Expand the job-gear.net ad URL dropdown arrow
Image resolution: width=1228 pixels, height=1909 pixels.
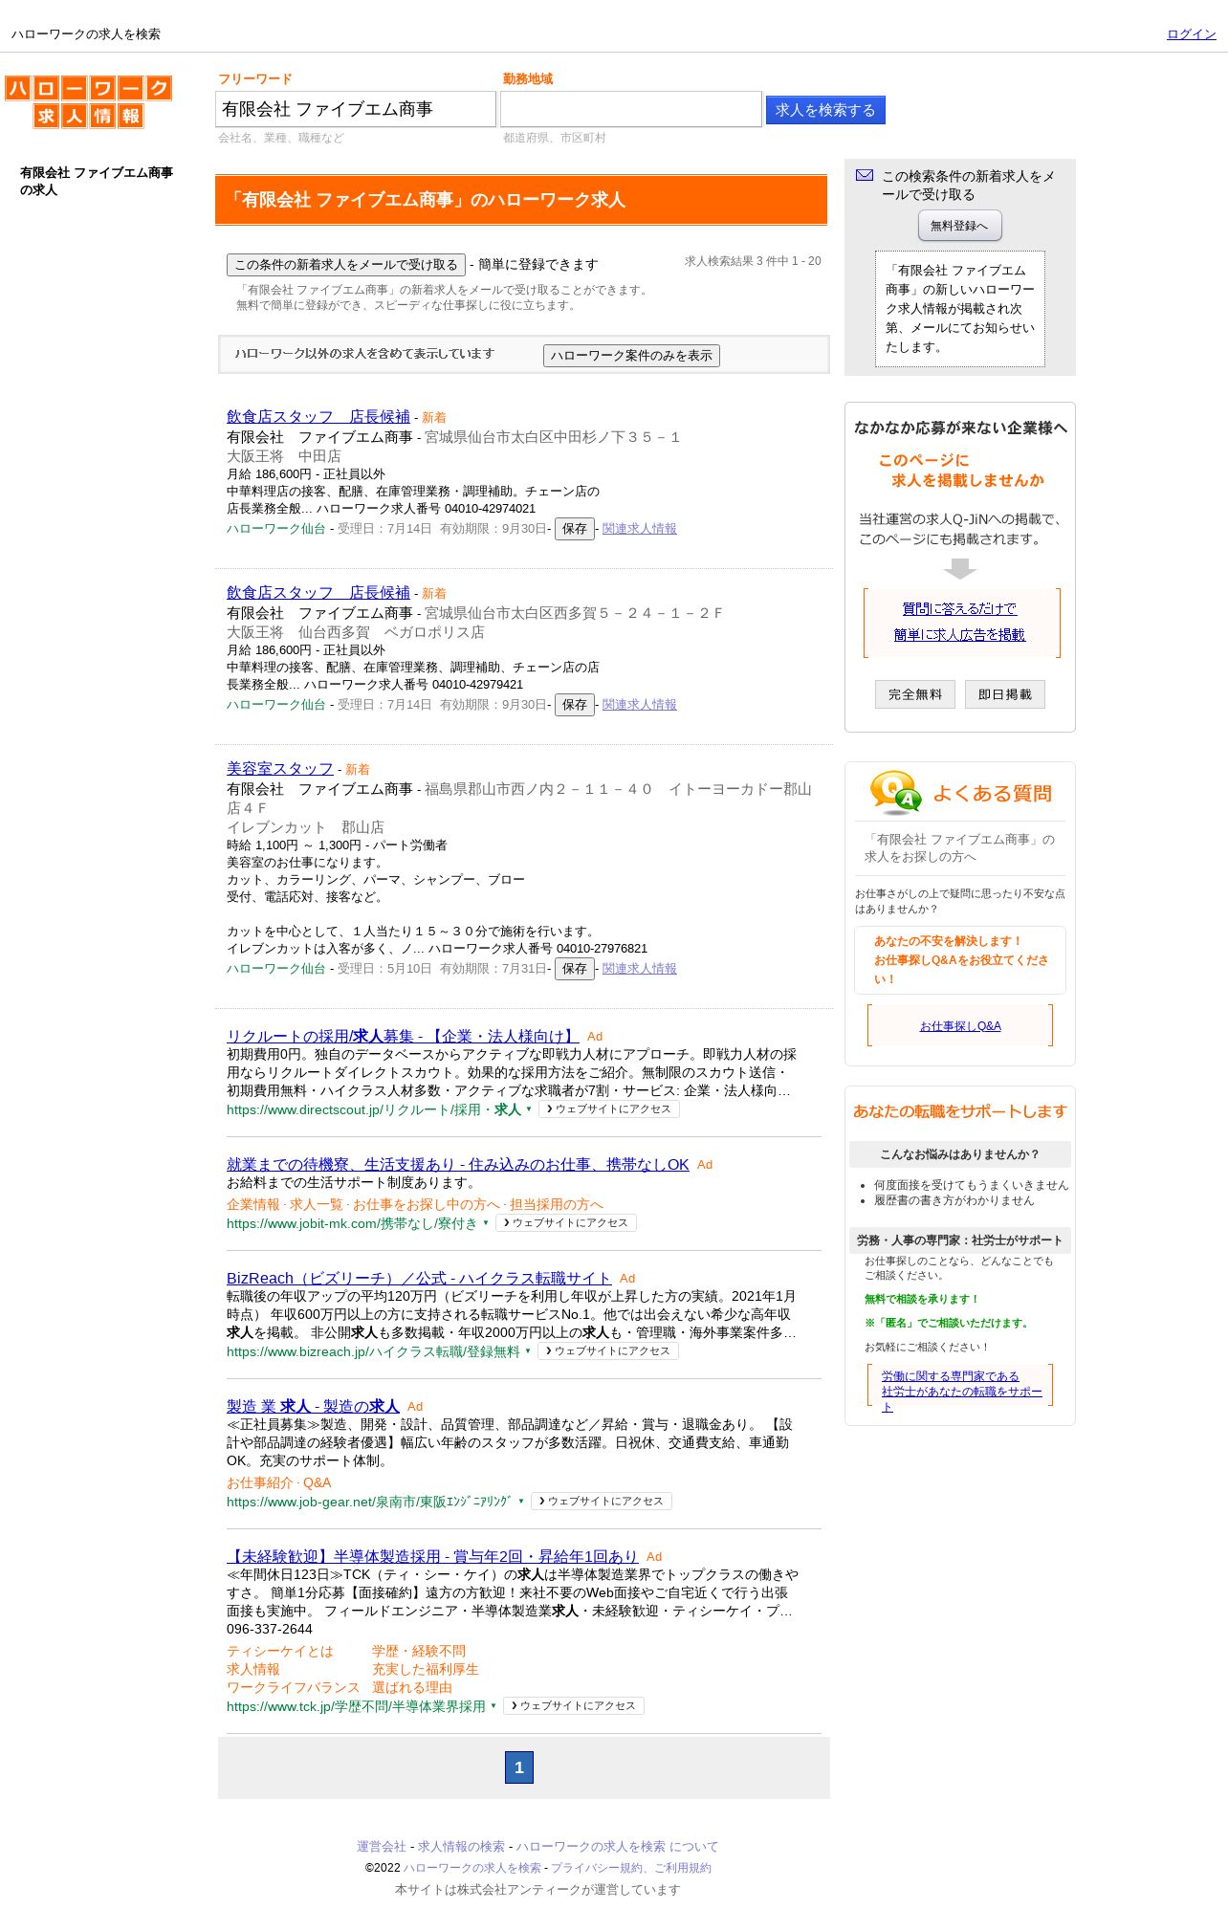pos(521,1502)
